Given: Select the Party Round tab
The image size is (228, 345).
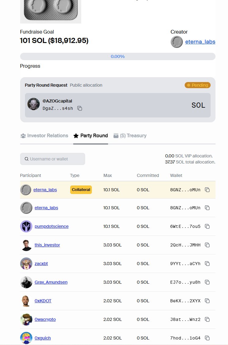Looking at the screenshot, I should click(x=91, y=135).
